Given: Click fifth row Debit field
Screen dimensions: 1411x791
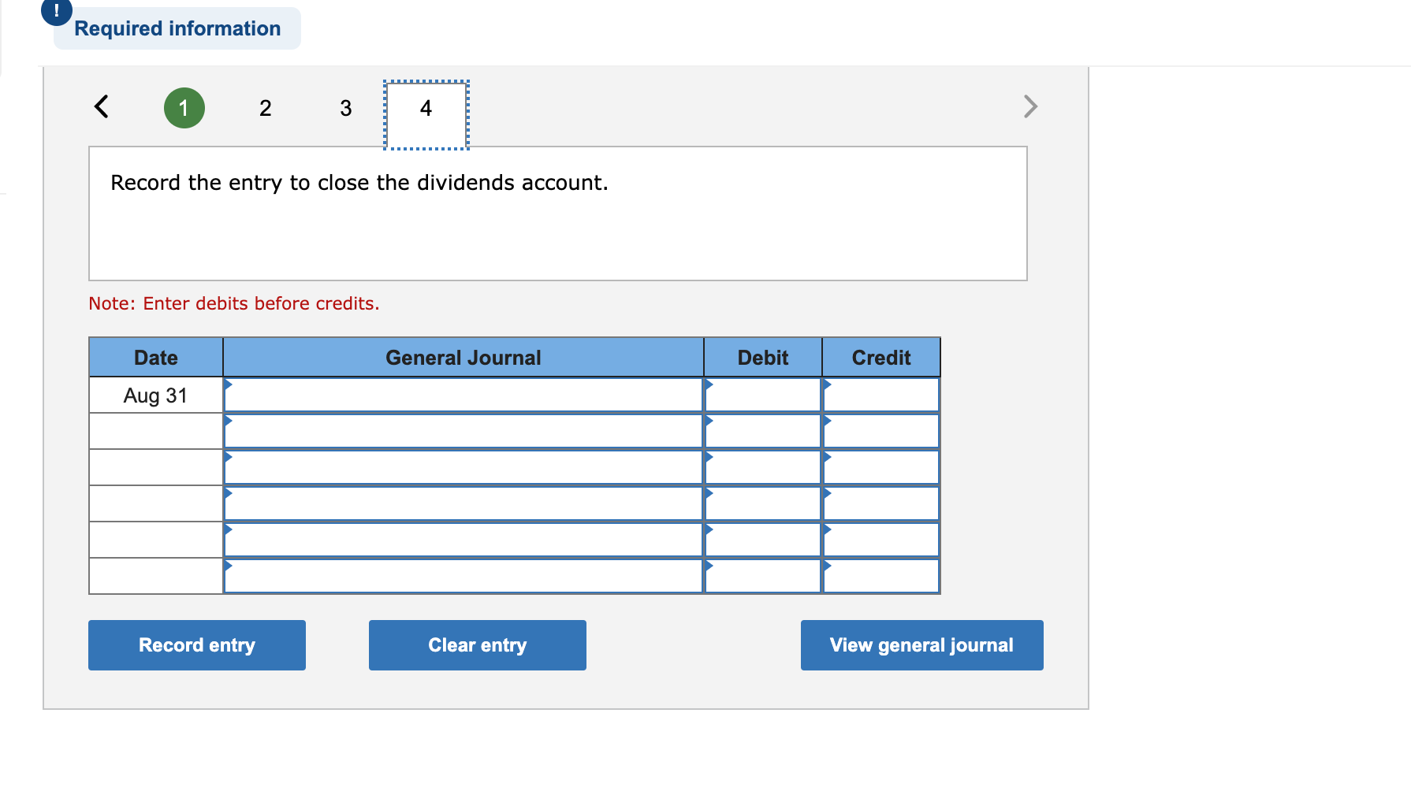Looking at the screenshot, I should 763,540.
